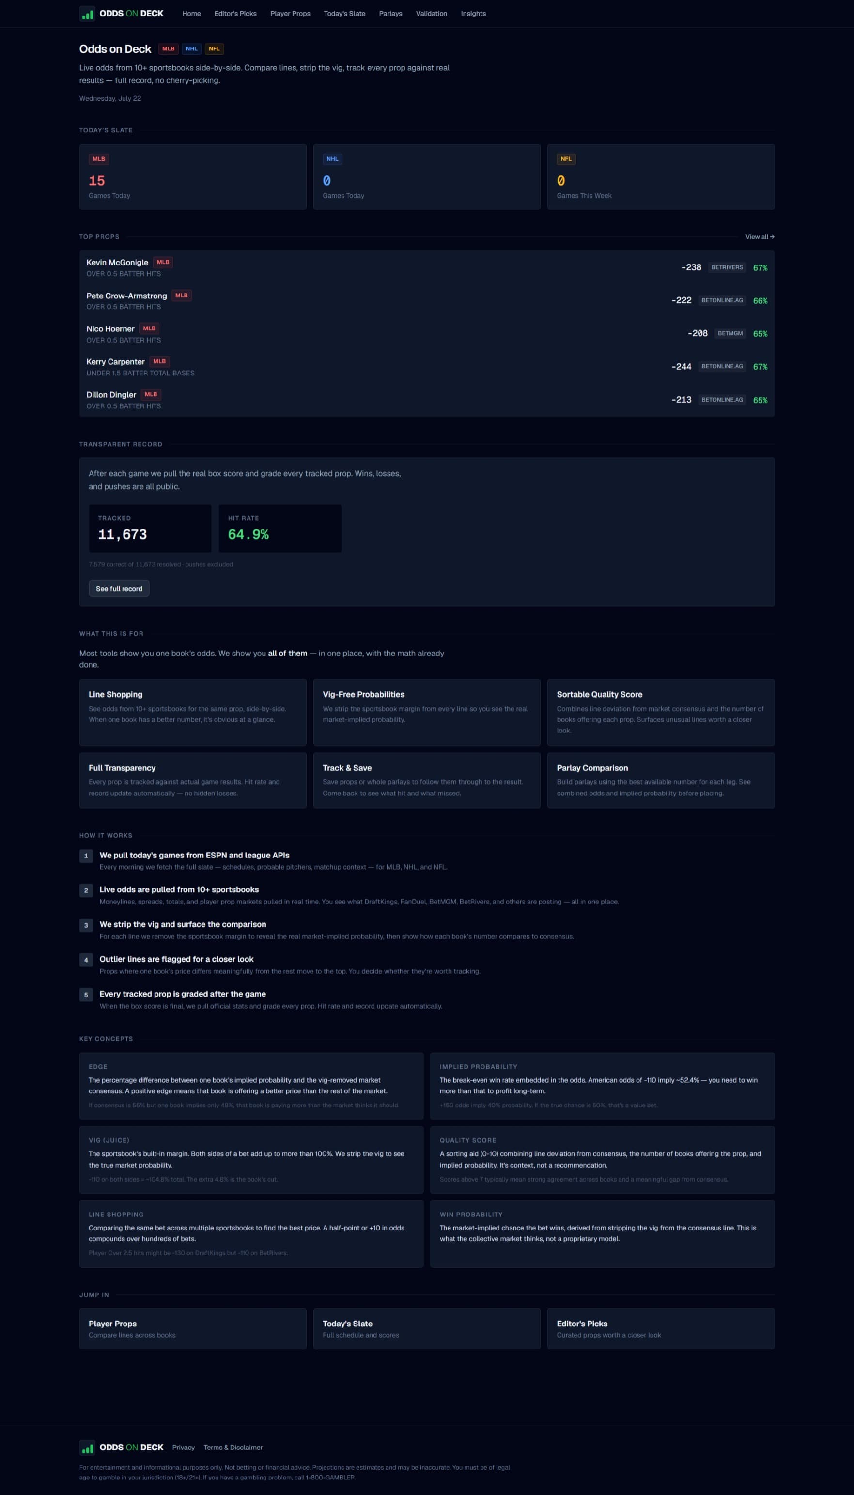Open the NFL Games This Week card

(x=661, y=176)
